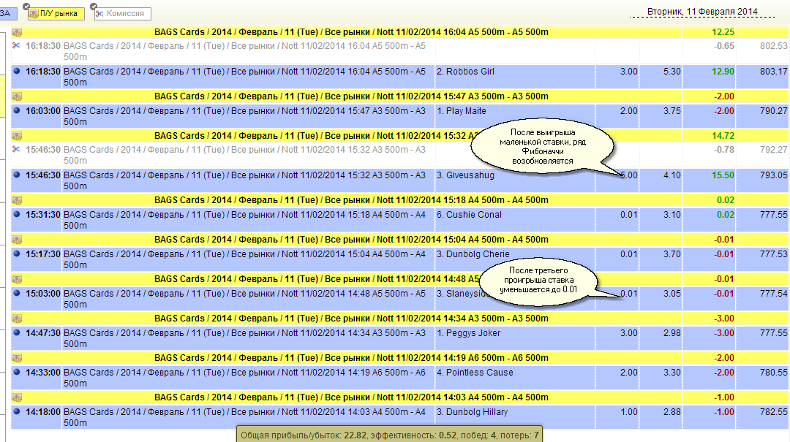
Task: Click blue bet dot for Play Maite
Action: [x=17, y=111]
